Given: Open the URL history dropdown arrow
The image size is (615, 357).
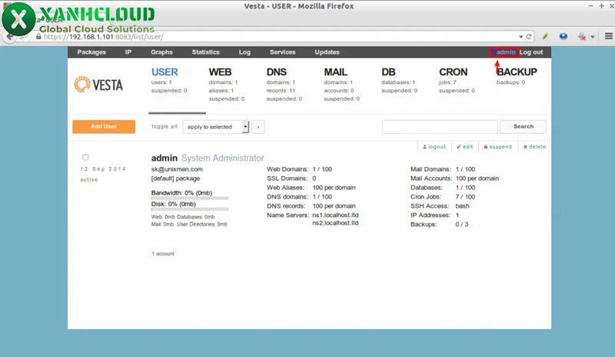Looking at the screenshot, I should coord(521,36).
